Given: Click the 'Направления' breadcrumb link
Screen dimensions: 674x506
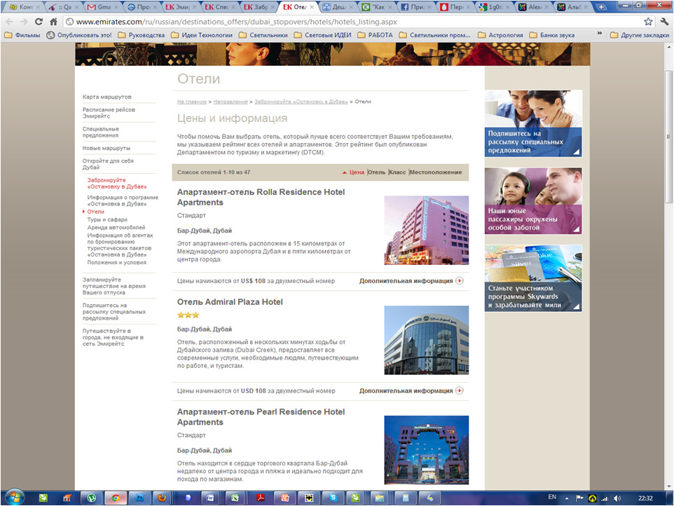Looking at the screenshot, I should pos(231,102).
